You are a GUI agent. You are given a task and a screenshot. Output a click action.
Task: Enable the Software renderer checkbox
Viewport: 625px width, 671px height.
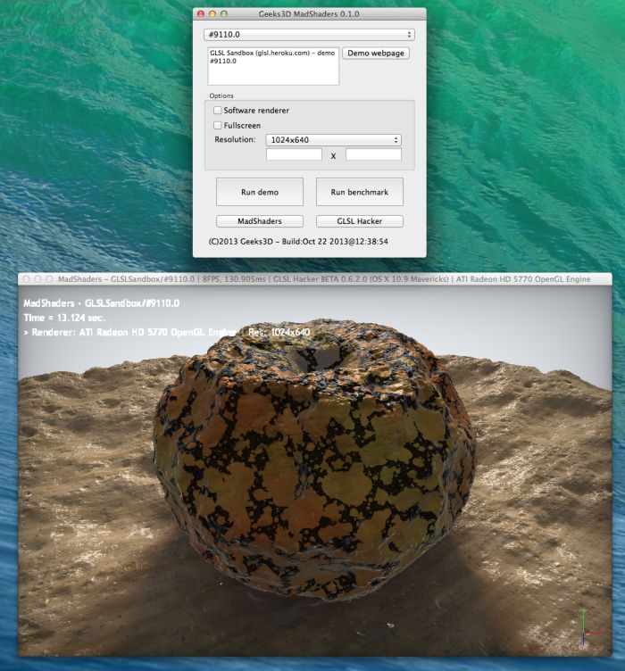pos(218,111)
